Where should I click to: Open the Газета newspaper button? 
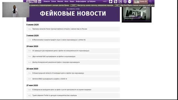click(140, 2)
